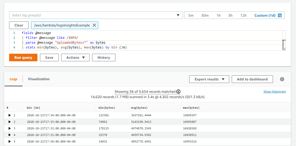Open the Actions dropdown menu
Viewport: 296px width, 146px height.
pos(76,57)
